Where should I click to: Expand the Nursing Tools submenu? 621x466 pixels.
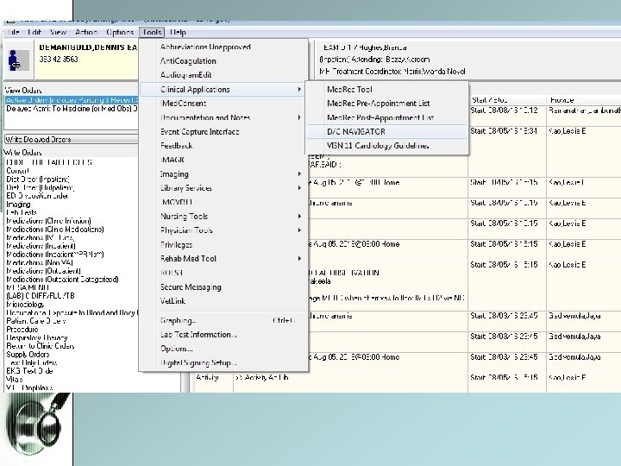tap(223, 217)
